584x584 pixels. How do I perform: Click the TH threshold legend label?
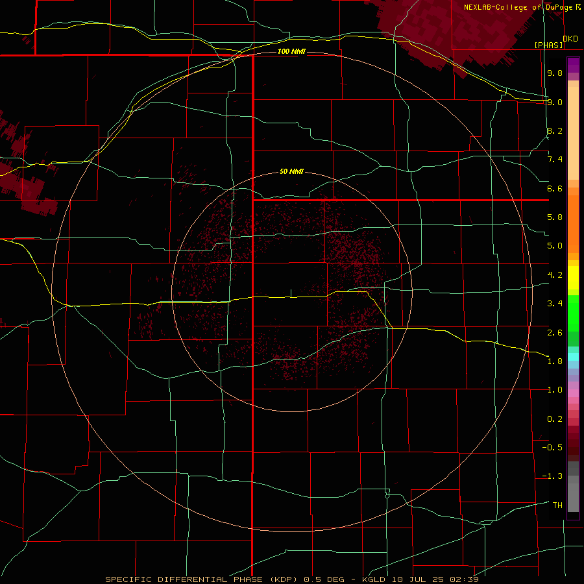point(557,505)
